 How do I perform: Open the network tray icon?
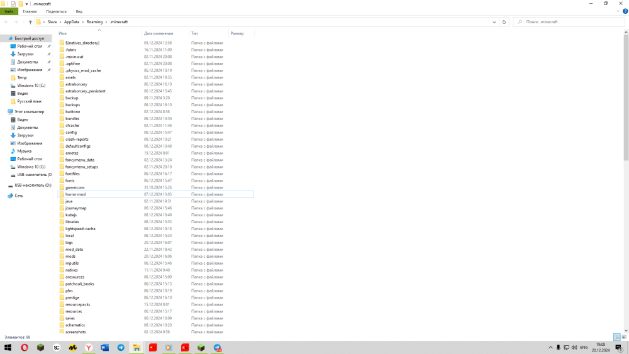(x=566, y=348)
